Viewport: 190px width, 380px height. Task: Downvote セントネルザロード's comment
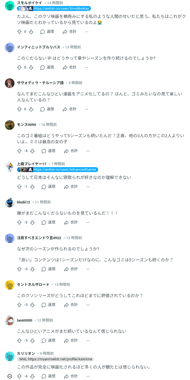(x=32, y=305)
